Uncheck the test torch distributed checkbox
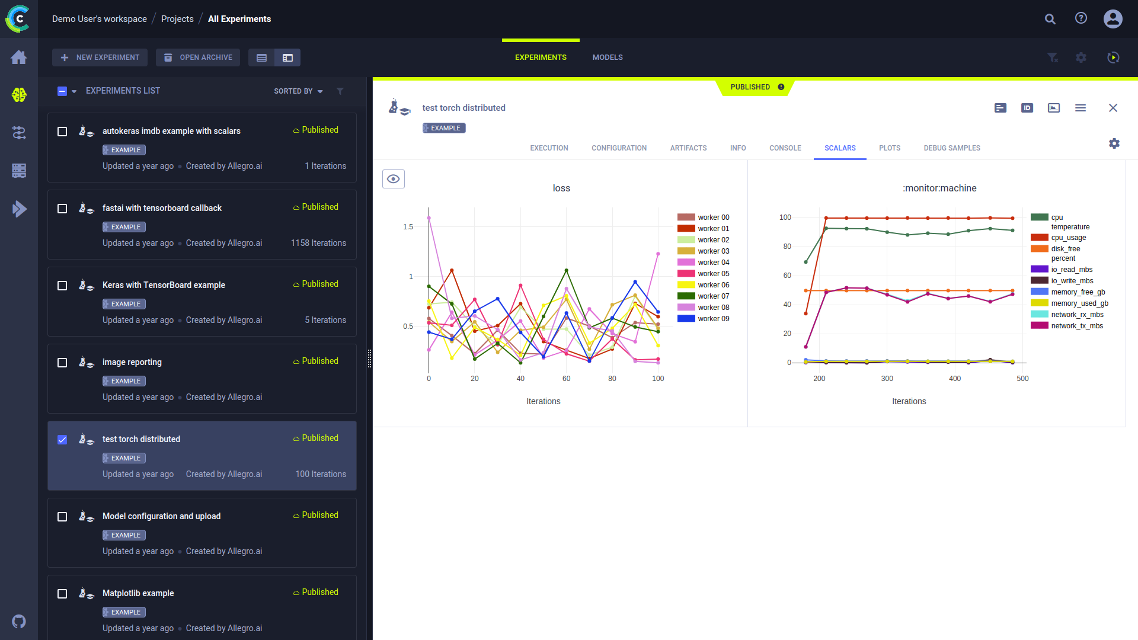 pyautogui.click(x=62, y=440)
